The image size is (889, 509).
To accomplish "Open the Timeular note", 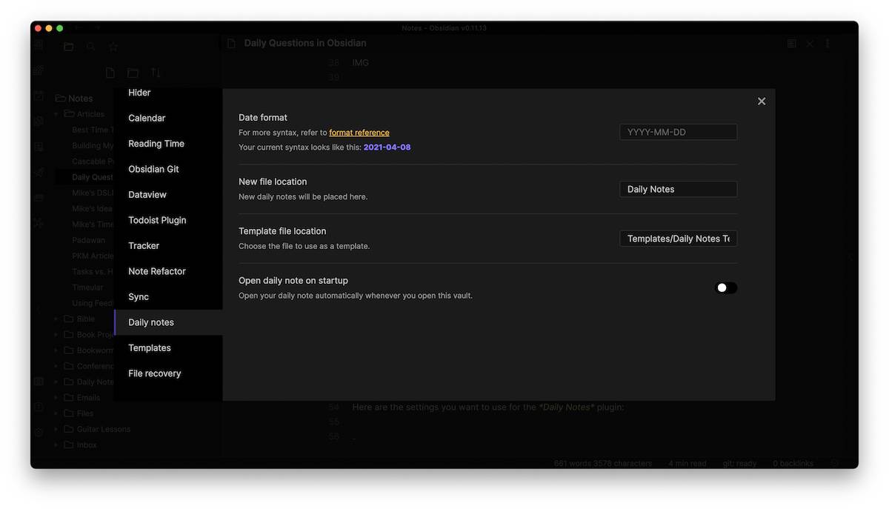I will [87, 287].
